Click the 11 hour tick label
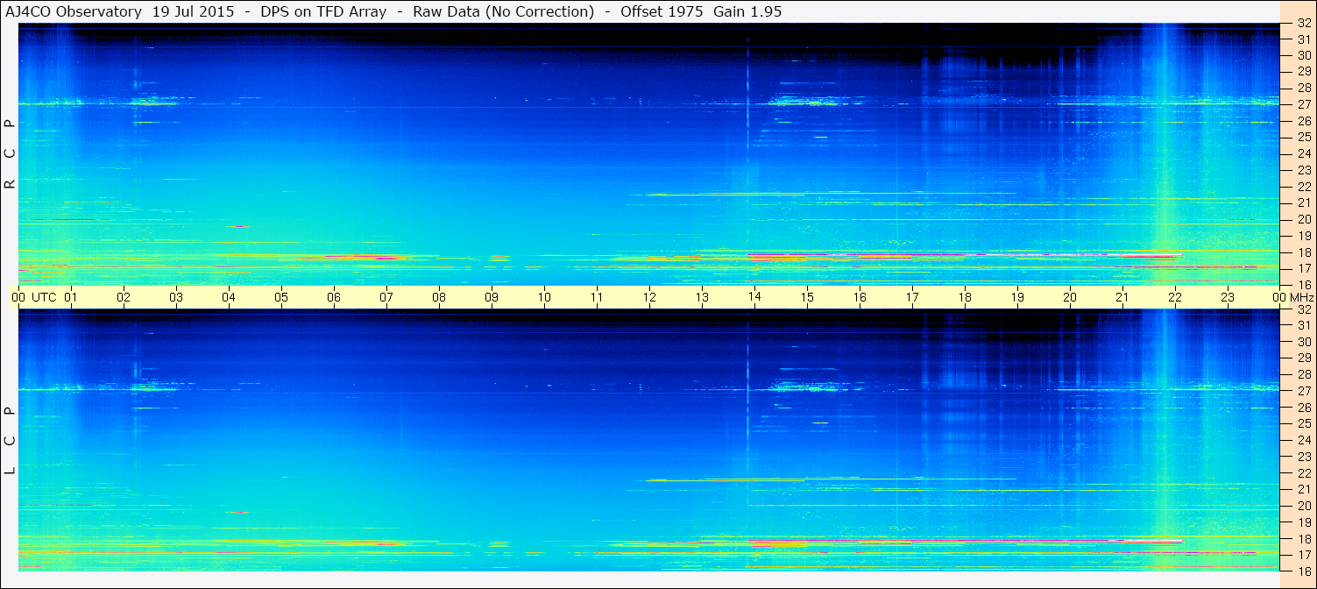The width and height of the screenshot is (1317, 589). (597, 297)
